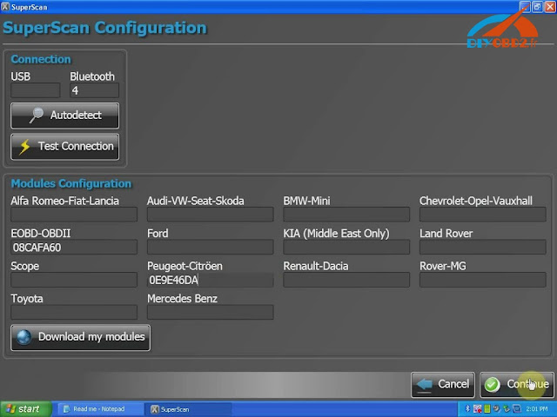Click the grey disc tray icon

click(x=497, y=409)
